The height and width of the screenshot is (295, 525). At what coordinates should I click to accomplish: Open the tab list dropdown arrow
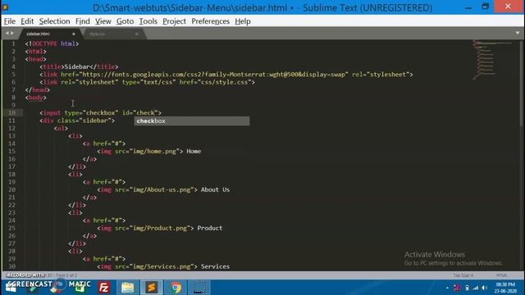(x=518, y=33)
